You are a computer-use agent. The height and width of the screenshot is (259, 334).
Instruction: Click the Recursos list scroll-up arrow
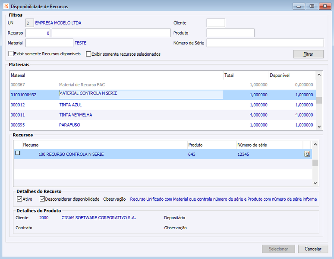click(x=315, y=145)
